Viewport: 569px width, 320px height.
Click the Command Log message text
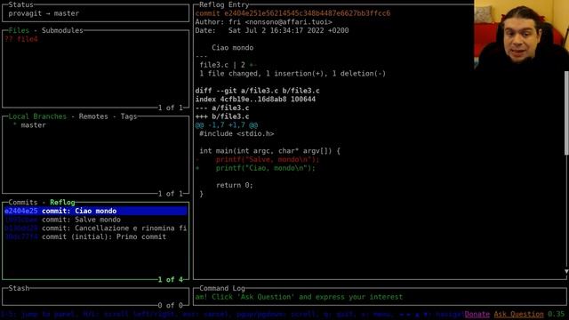coord(299,297)
